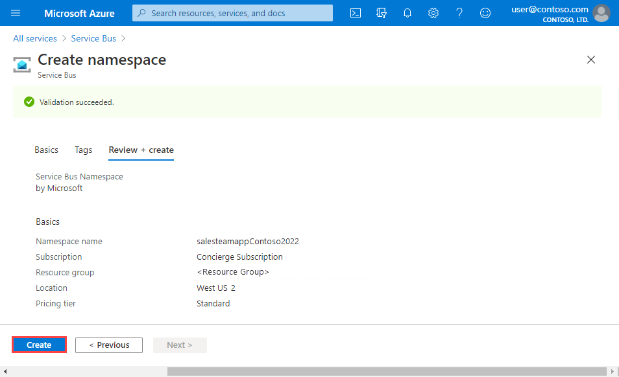Select the Review + create tab
The width and height of the screenshot is (619, 377).
(x=141, y=150)
